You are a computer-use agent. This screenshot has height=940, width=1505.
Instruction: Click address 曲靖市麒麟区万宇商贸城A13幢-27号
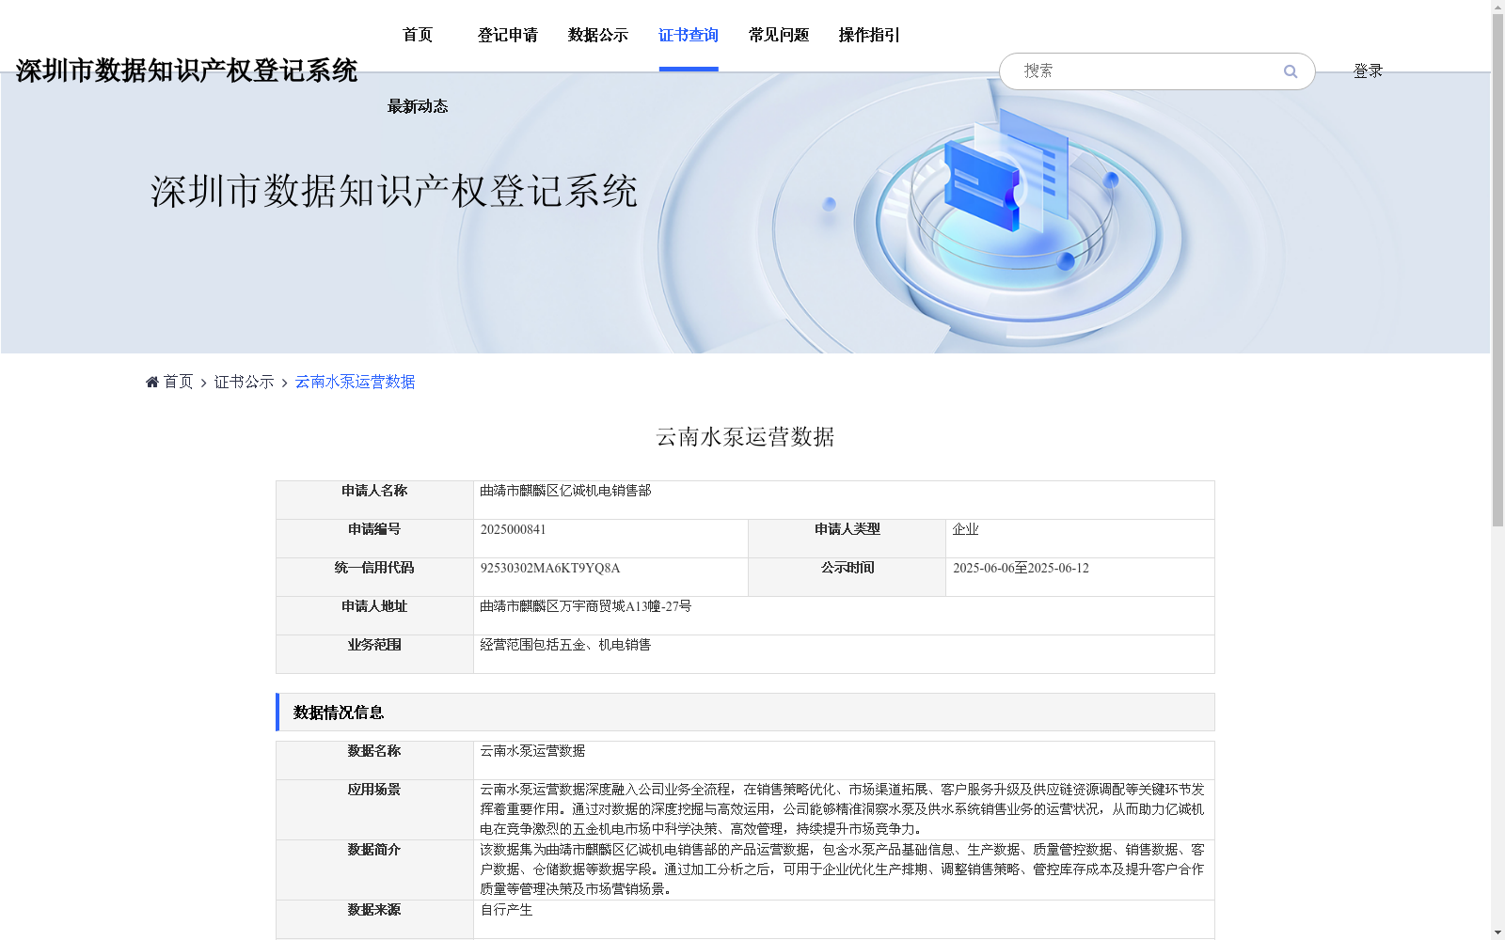pos(586,606)
